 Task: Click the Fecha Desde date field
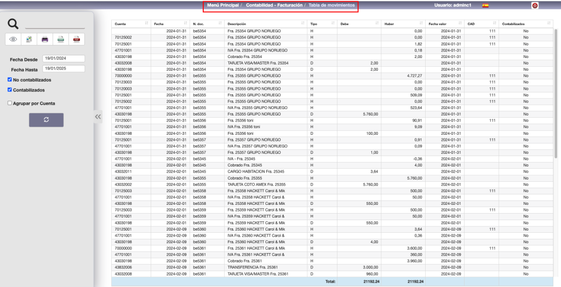pos(64,59)
